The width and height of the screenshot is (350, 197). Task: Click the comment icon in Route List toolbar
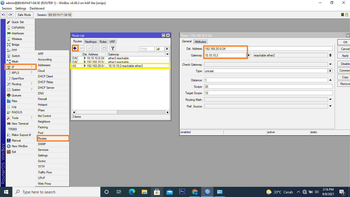click(104, 48)
